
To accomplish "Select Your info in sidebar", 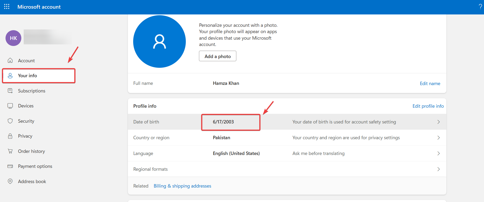I will (x=39, y=76).
